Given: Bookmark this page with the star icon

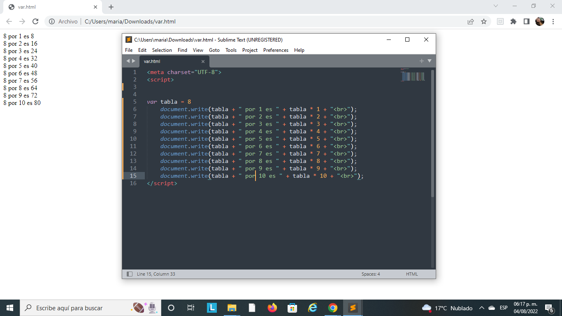Looking at the screenshot, I should [x=484, y=21].
